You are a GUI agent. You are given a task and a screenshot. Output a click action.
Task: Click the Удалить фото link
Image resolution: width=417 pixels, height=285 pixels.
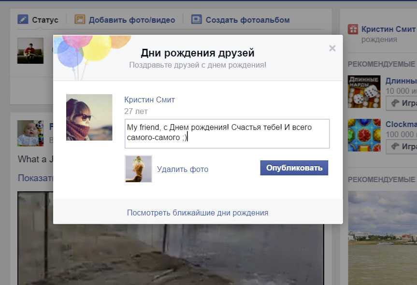183,169
